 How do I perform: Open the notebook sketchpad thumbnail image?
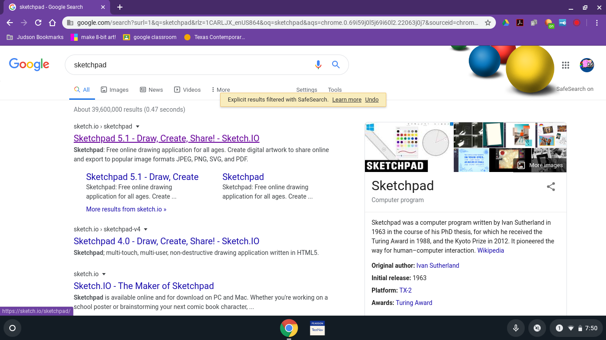click(493, 135)
